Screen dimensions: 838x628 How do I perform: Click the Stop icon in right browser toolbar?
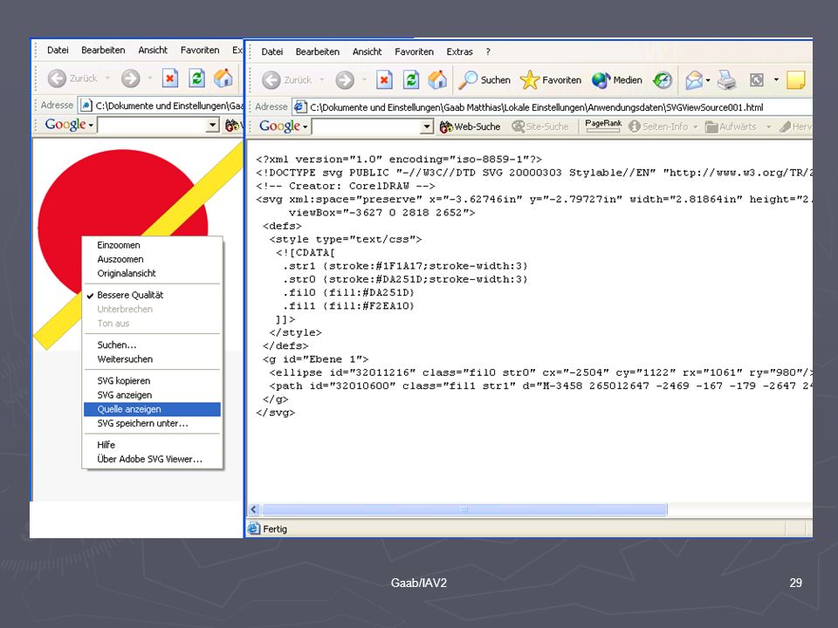384,80
